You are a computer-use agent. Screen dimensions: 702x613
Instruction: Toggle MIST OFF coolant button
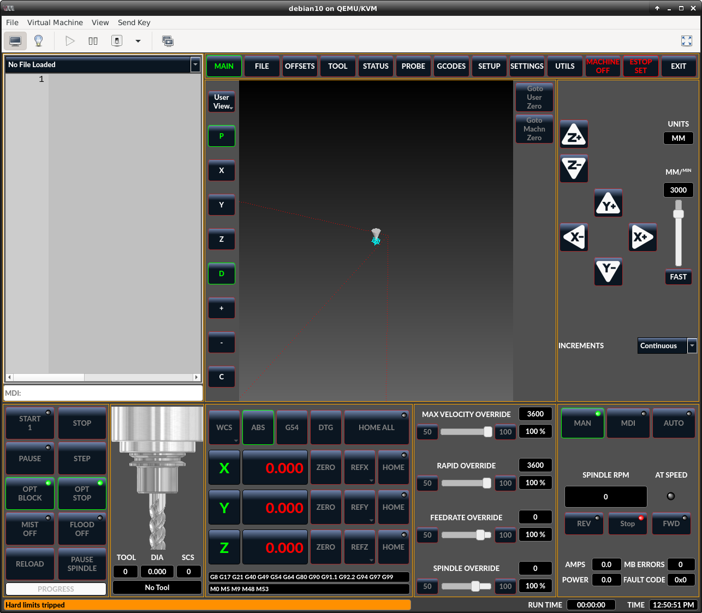pos(30,529)
